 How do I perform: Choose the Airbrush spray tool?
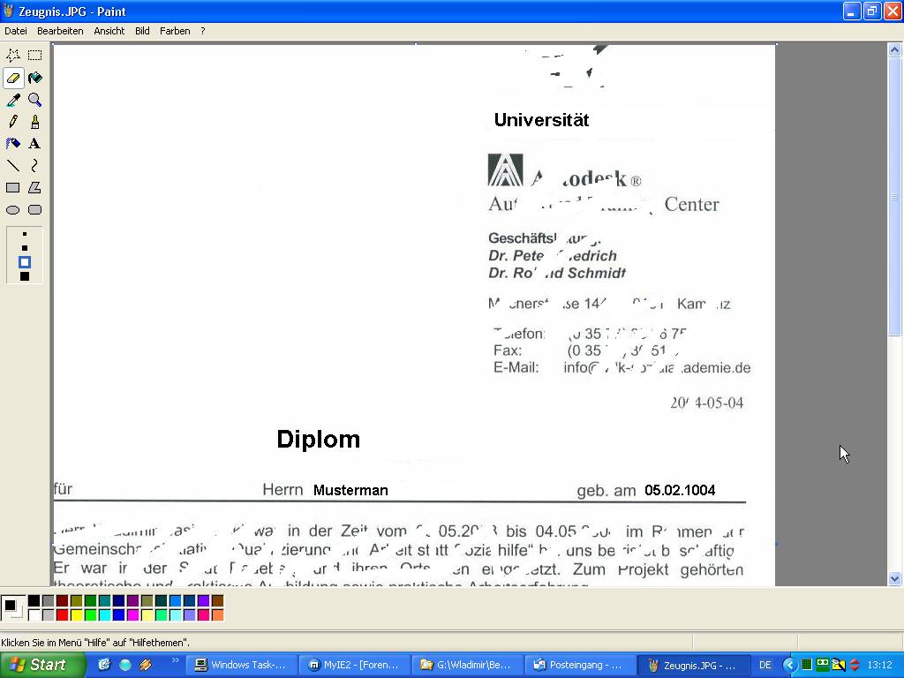click(x=13, y=144)
